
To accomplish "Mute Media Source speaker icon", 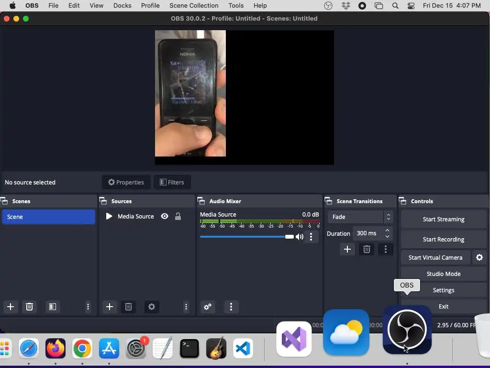I will (x=300, y=237).
